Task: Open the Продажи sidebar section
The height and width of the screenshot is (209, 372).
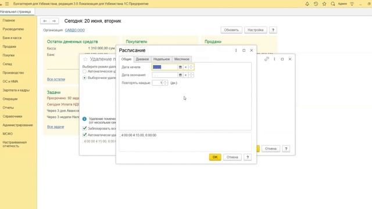Action: (9, 46)
